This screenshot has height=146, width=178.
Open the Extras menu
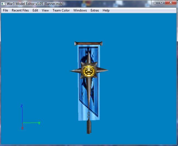pos(95,10)
